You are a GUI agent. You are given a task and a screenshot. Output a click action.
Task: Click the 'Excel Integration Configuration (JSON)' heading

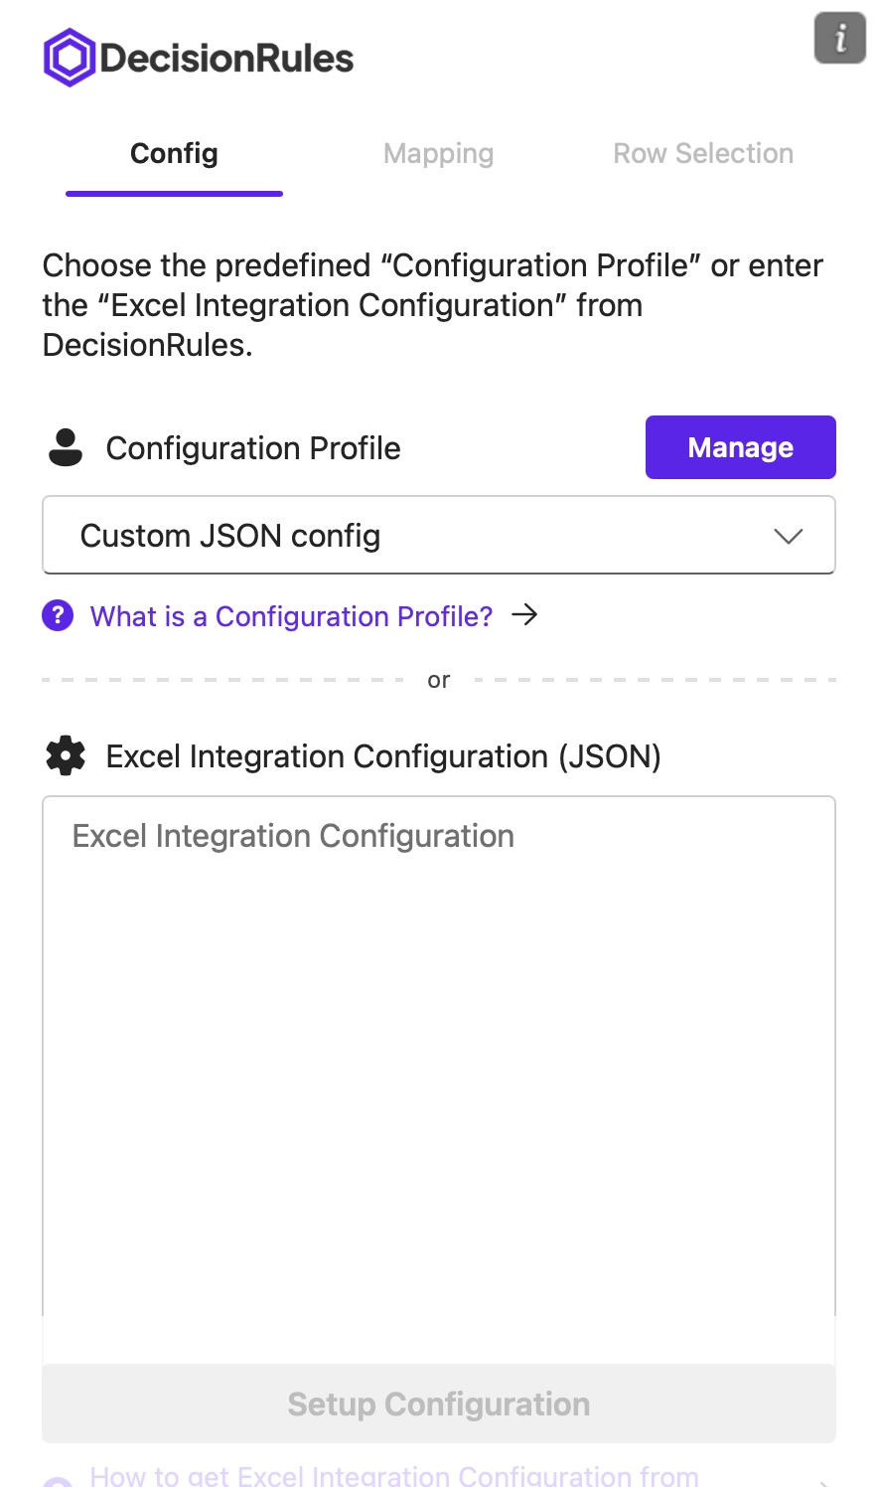383,756
